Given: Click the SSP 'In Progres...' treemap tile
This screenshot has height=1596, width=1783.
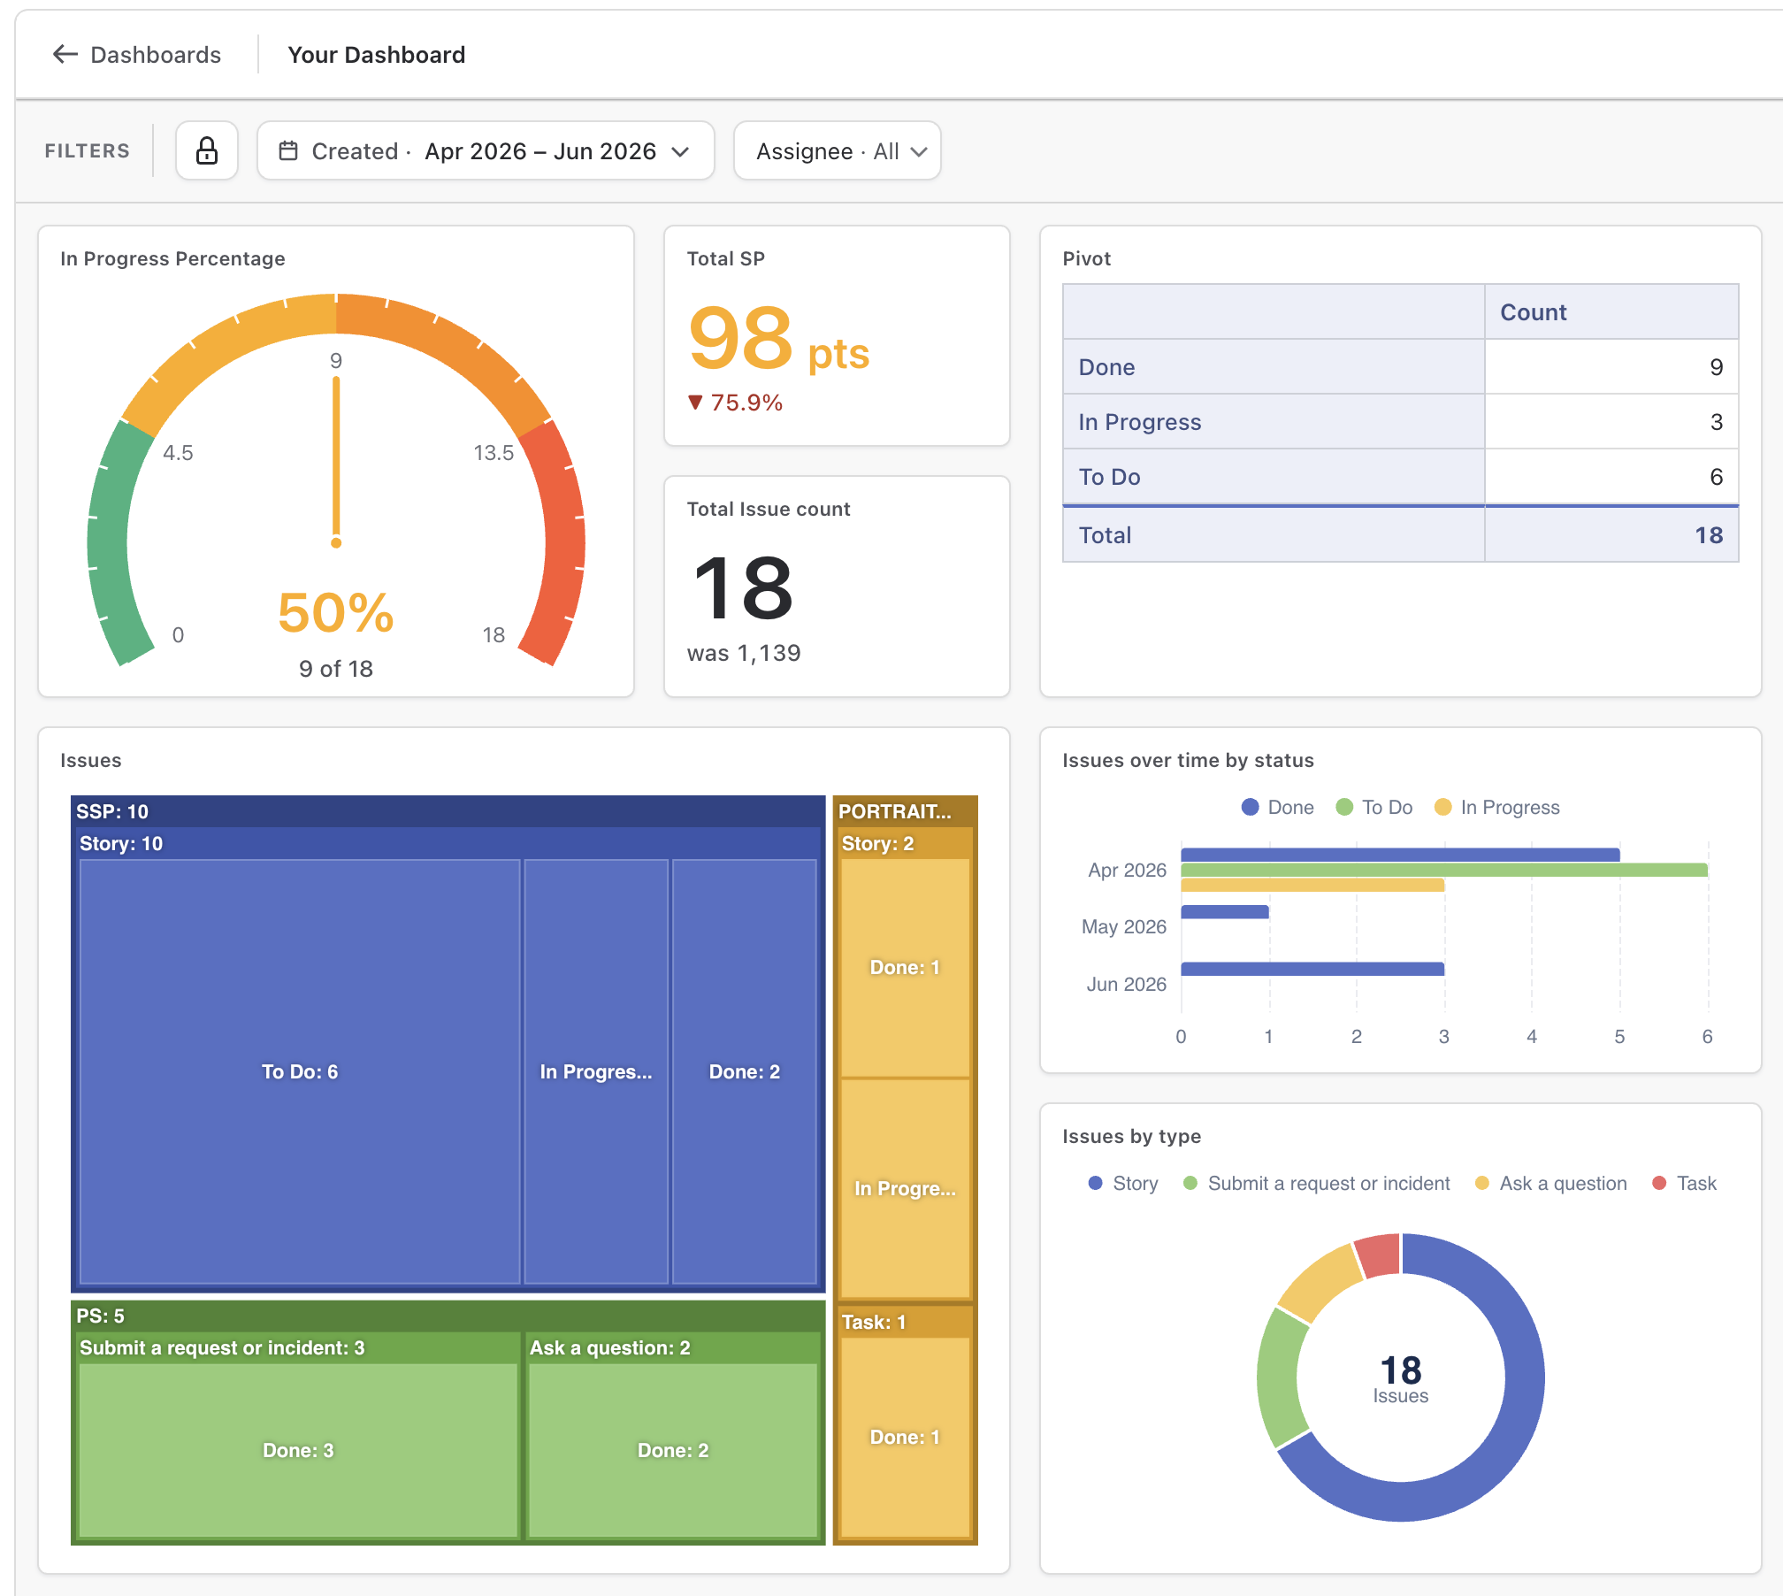Looking at the screenshot, I should pos(596,1071).
